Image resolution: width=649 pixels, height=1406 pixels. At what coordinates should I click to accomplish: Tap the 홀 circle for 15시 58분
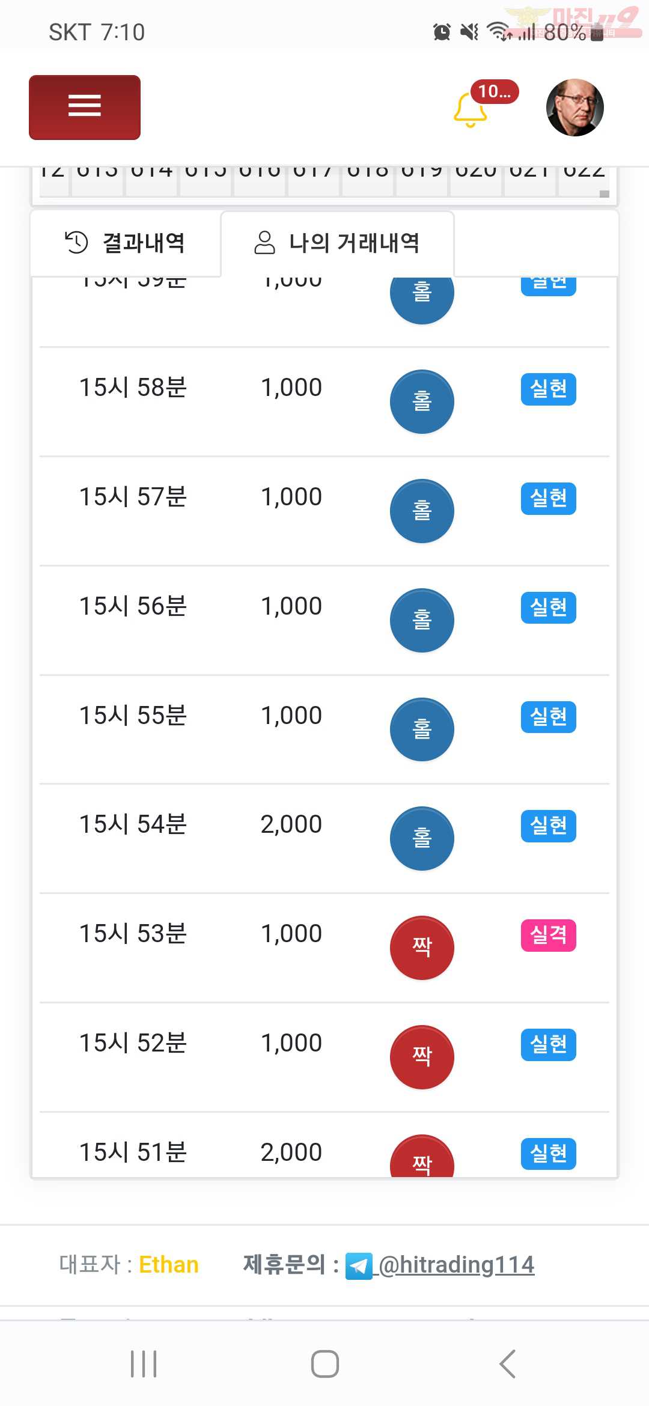click(x=422, y=401)
